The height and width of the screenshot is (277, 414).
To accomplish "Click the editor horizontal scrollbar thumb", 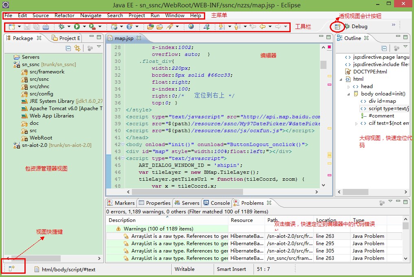I will click(187, 192).
